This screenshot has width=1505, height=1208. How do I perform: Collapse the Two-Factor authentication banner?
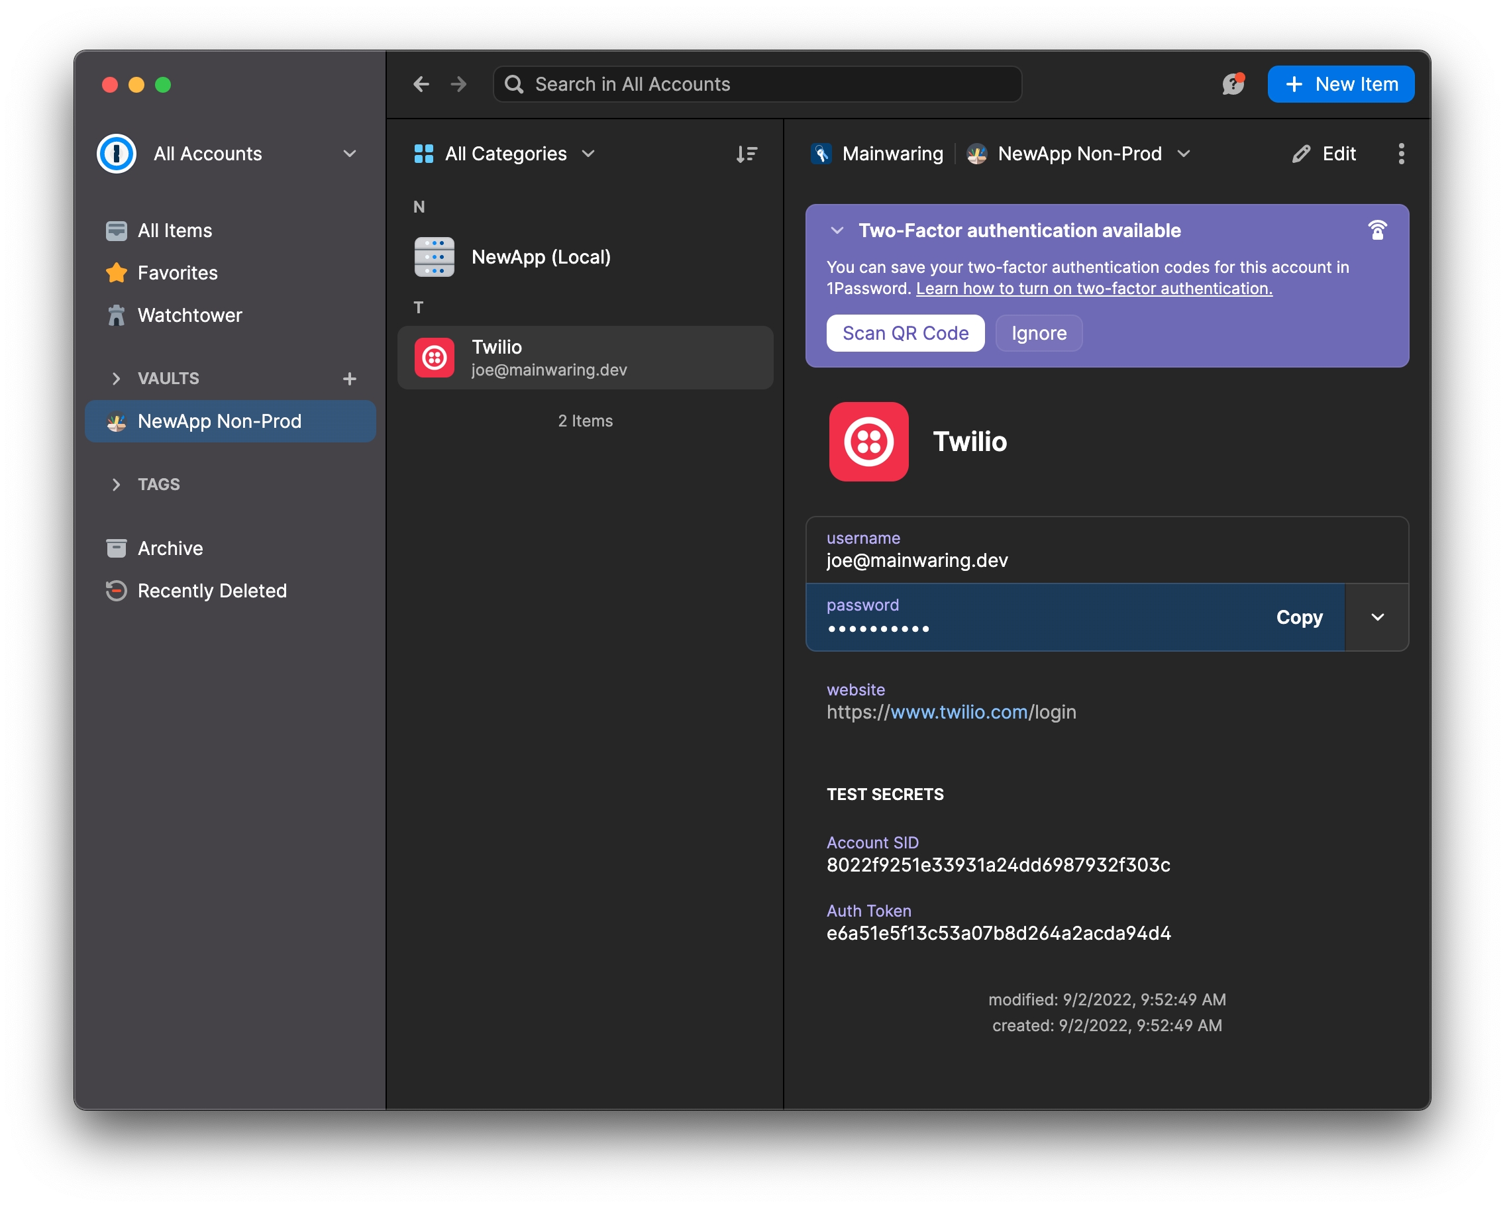pos(837,230)
